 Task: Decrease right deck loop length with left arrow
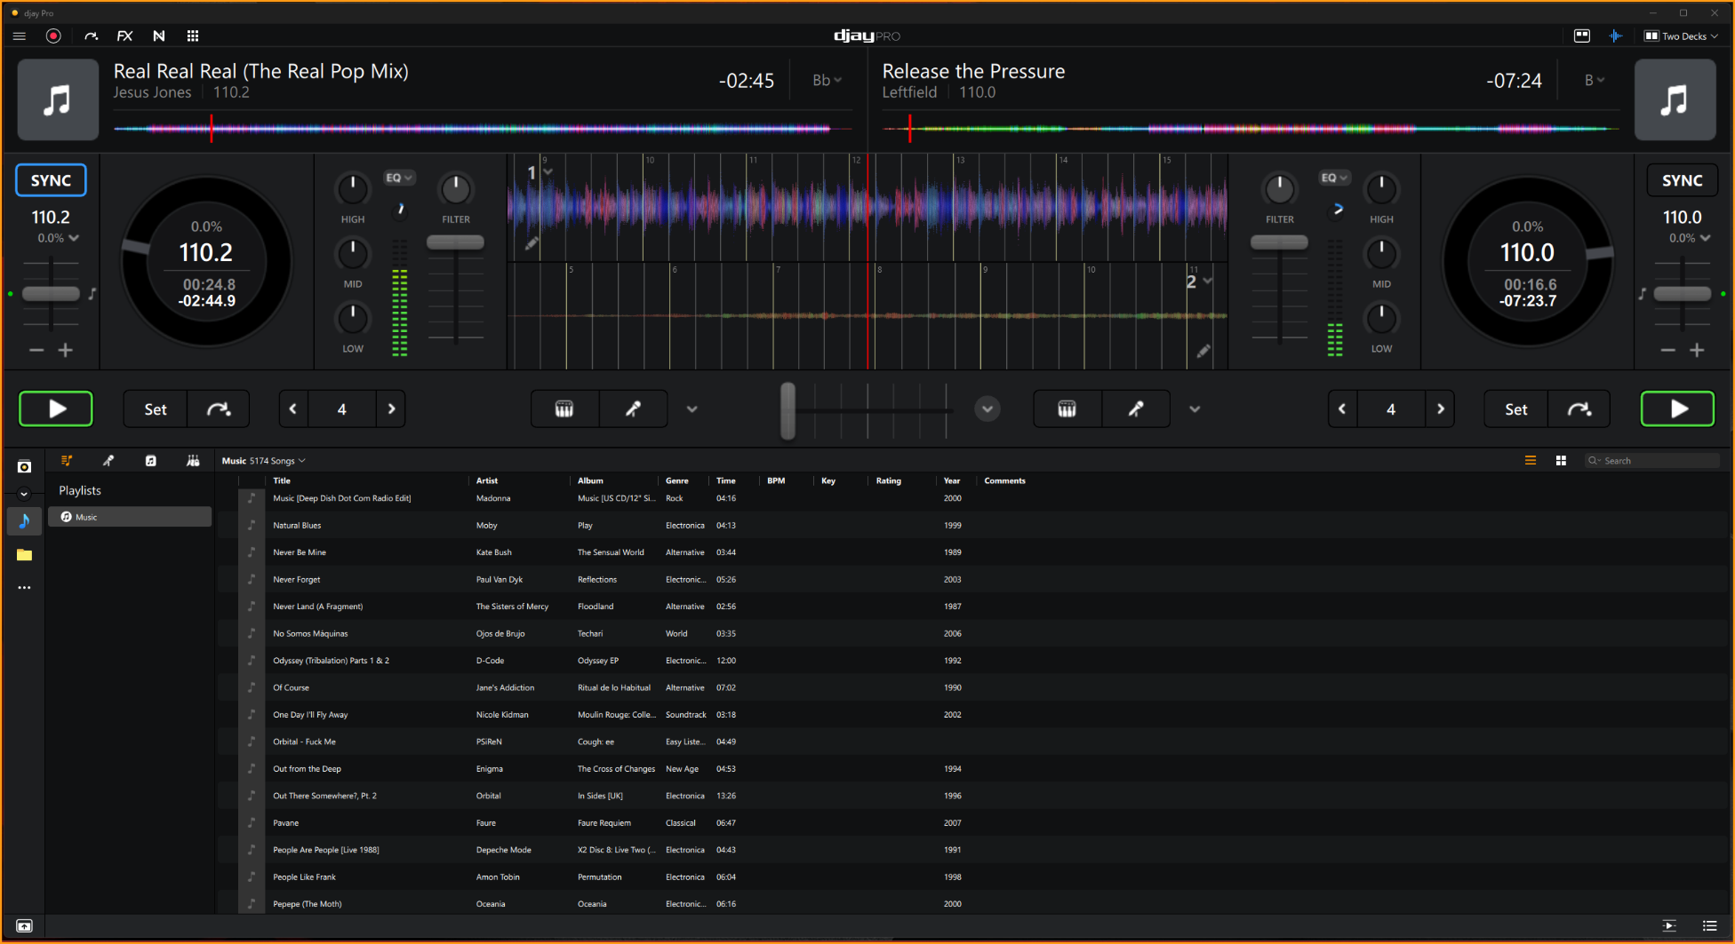coord(1342,409)
